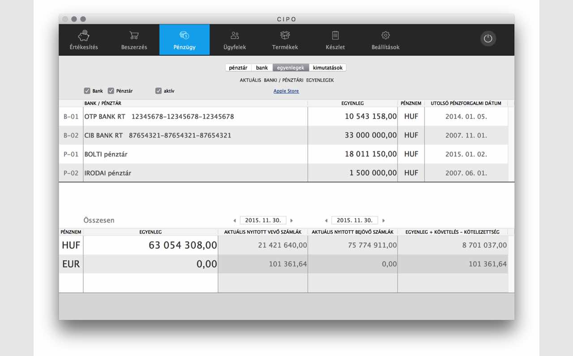Open the Értékesítés piggy bank icon
Image resolution: width=573 pixels, height=356 pixels.
[84, 35]
